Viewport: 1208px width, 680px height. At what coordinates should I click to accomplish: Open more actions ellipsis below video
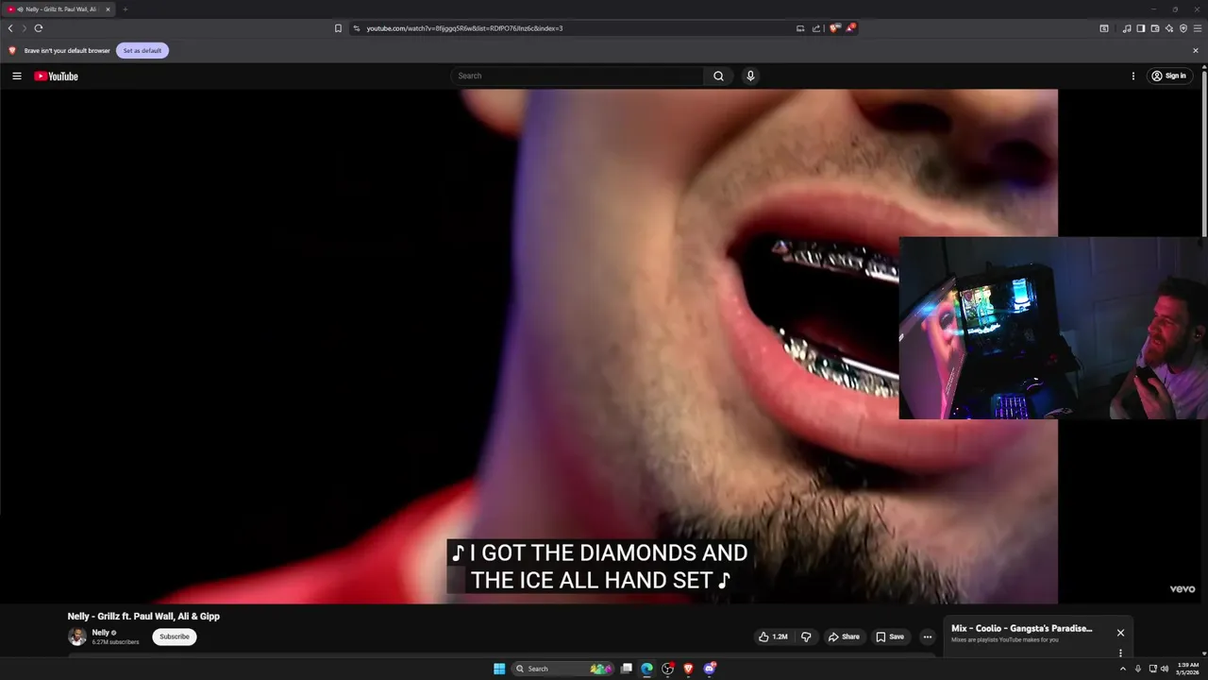click(927, 637)
